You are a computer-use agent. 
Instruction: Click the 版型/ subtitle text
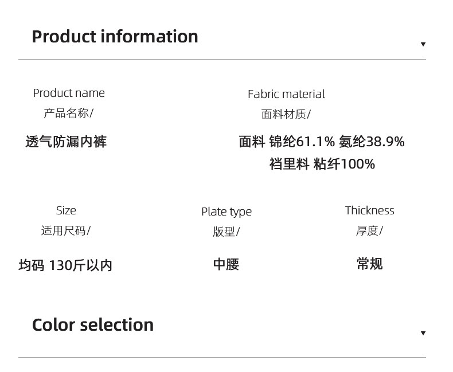(x=226, y=232)
